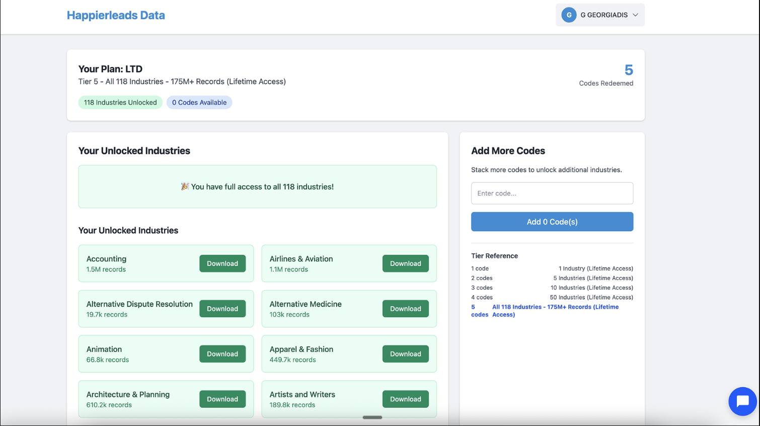Select the Tier 5 plan description text
760x426 pixels.
point(182,82)
